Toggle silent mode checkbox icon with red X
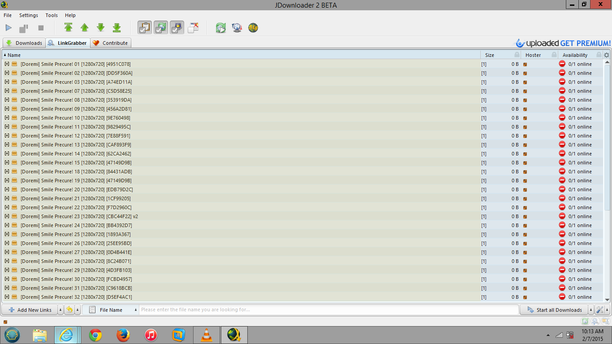Image resolution: width=612 pixels, height=344 pixels. coord(193,28)
